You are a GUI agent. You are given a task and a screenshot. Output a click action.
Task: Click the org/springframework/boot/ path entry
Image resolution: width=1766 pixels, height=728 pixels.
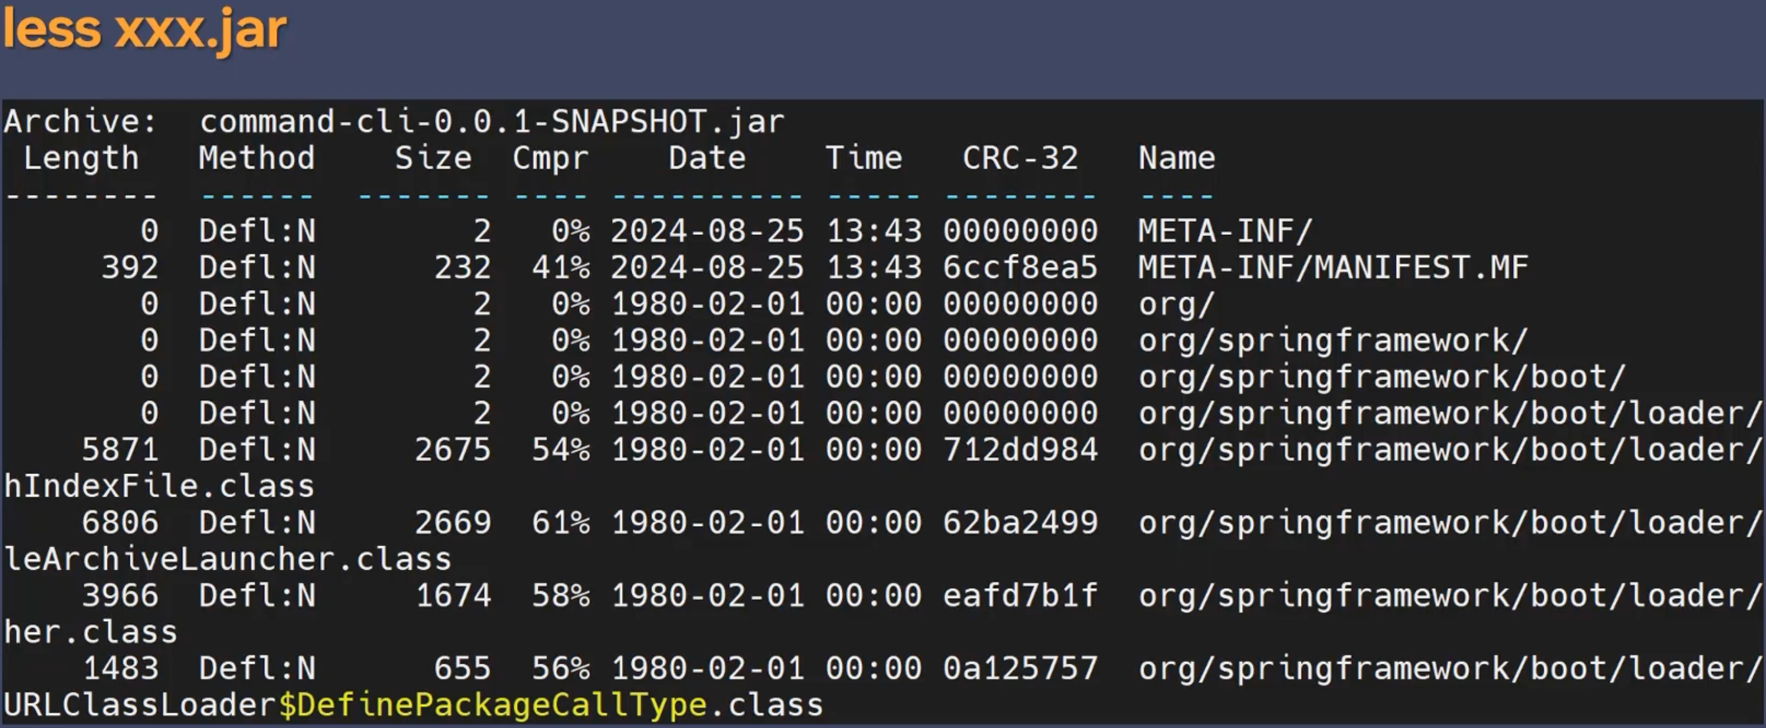click(1382, 377)
